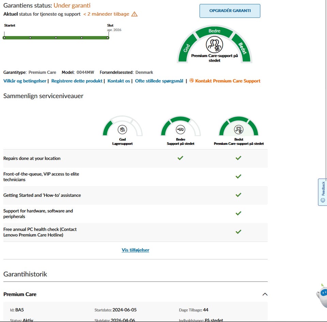Click the '< 2 måneder tilbage' text
This screenshot has height=322, width=327.
pyautogui.click(x=106, y=14)
